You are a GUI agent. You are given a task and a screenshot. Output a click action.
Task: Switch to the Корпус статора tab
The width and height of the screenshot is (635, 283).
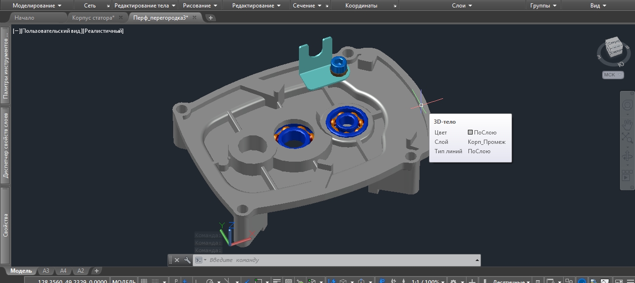click(93, 17)
